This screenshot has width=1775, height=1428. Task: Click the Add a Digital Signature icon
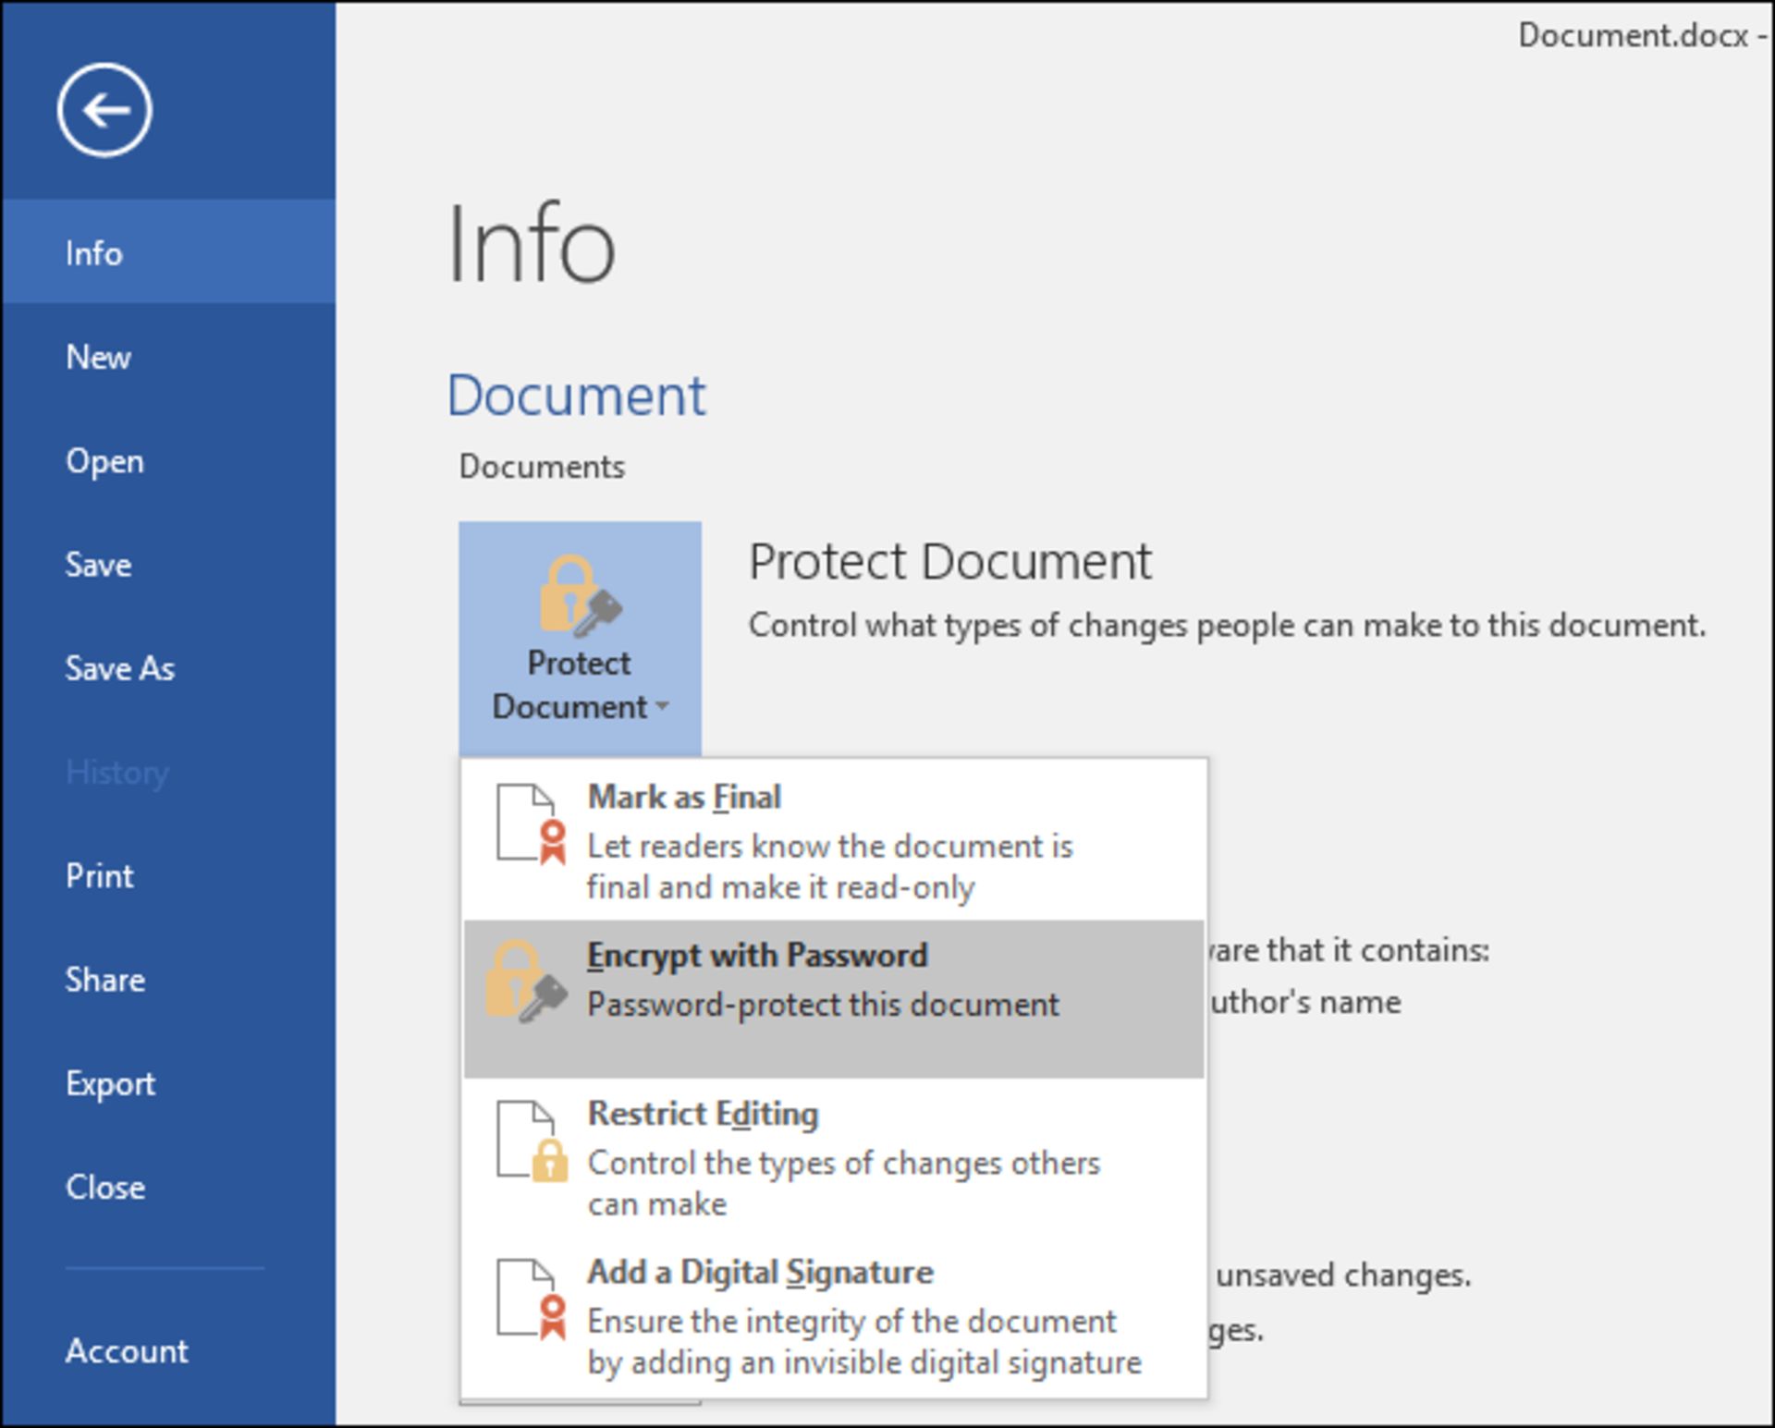pyautogui.click(x=529, y=1299)
